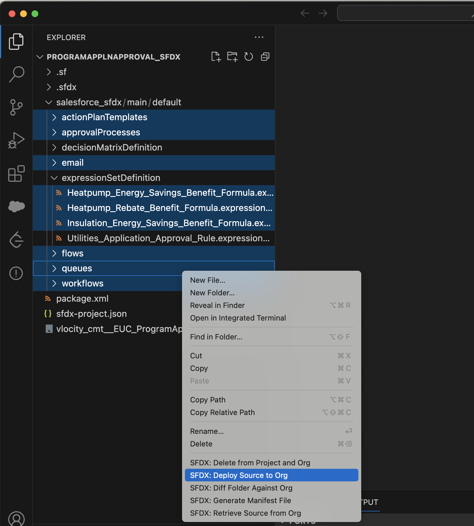Click the command center search box
474x526 pixels.
click(x=405, y=13)
